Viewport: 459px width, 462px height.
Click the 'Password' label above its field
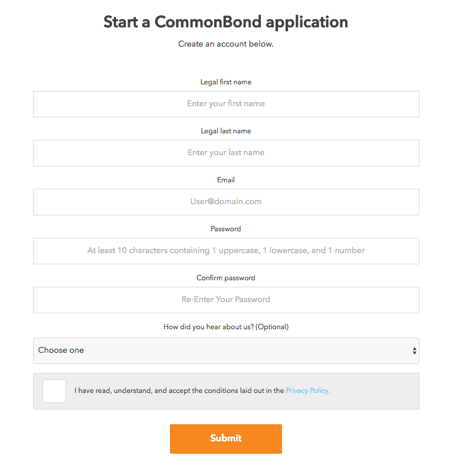point(226,229)
